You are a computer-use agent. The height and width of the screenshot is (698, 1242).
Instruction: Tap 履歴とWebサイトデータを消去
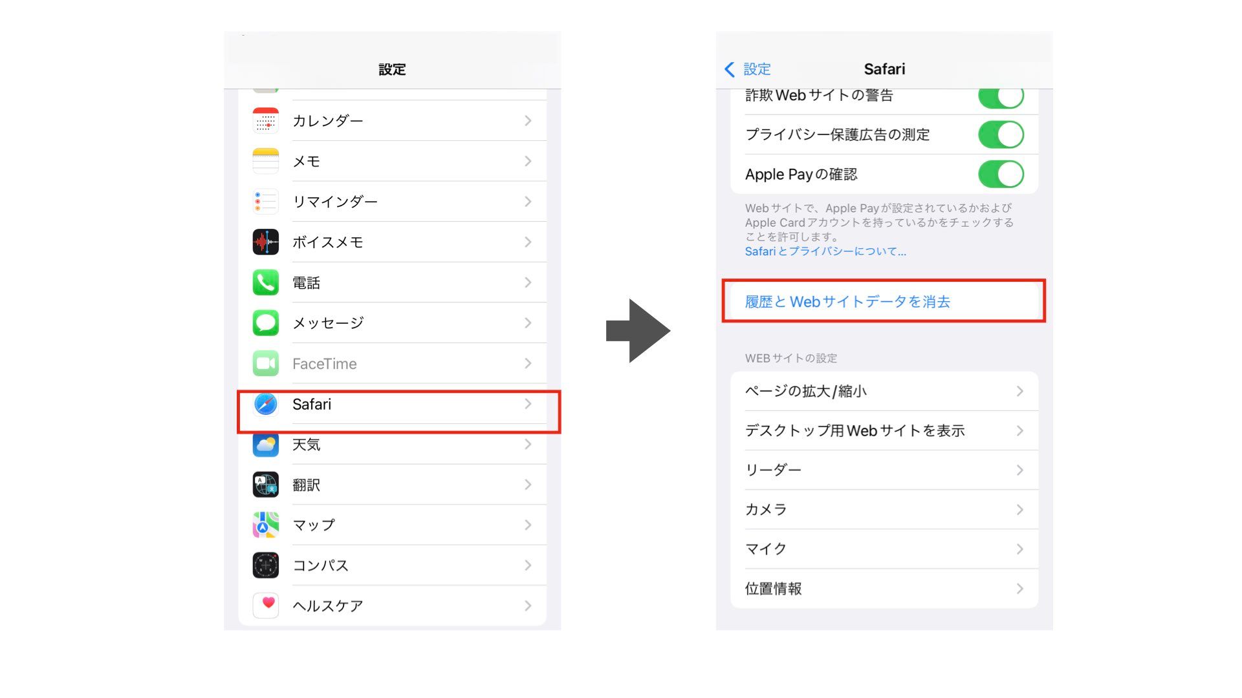(x=847, y=302)
